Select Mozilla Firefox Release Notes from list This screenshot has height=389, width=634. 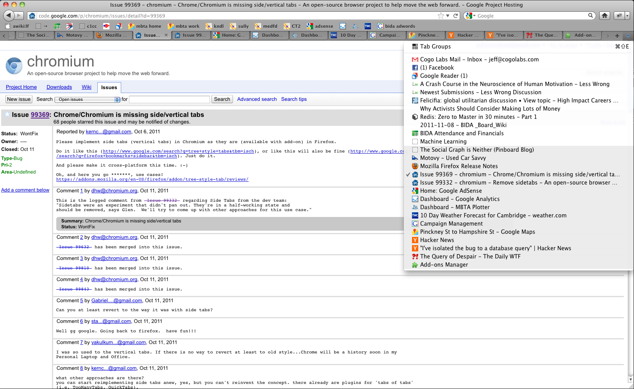point(518,166)
